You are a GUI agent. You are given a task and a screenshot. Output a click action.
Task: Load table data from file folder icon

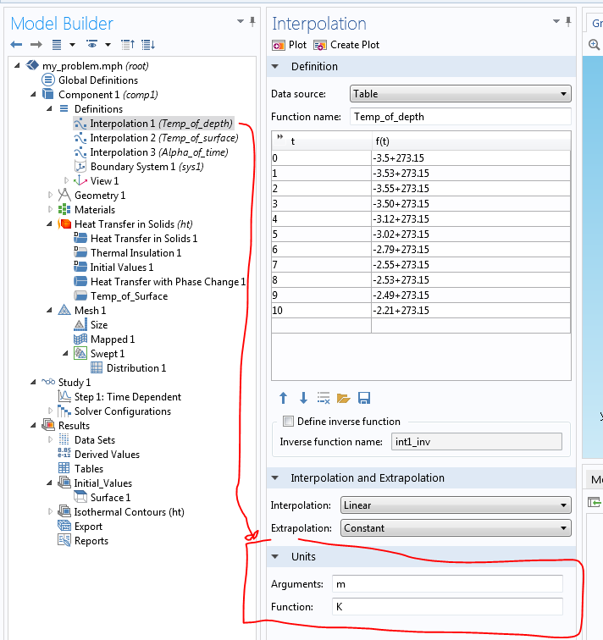[x=343, y=398]
